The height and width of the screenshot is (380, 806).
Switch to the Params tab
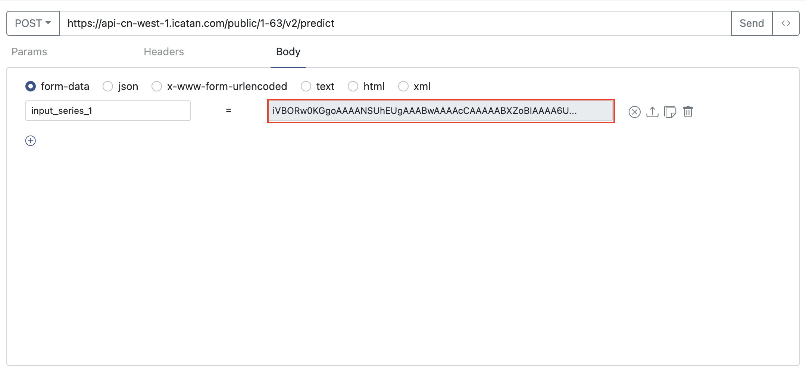[29, 52]
